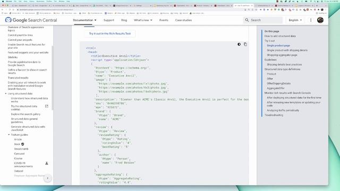This screenshot has height=191, width=340.
Task: Jump to After deploying structured data first time
Action: tap(294, 98)
